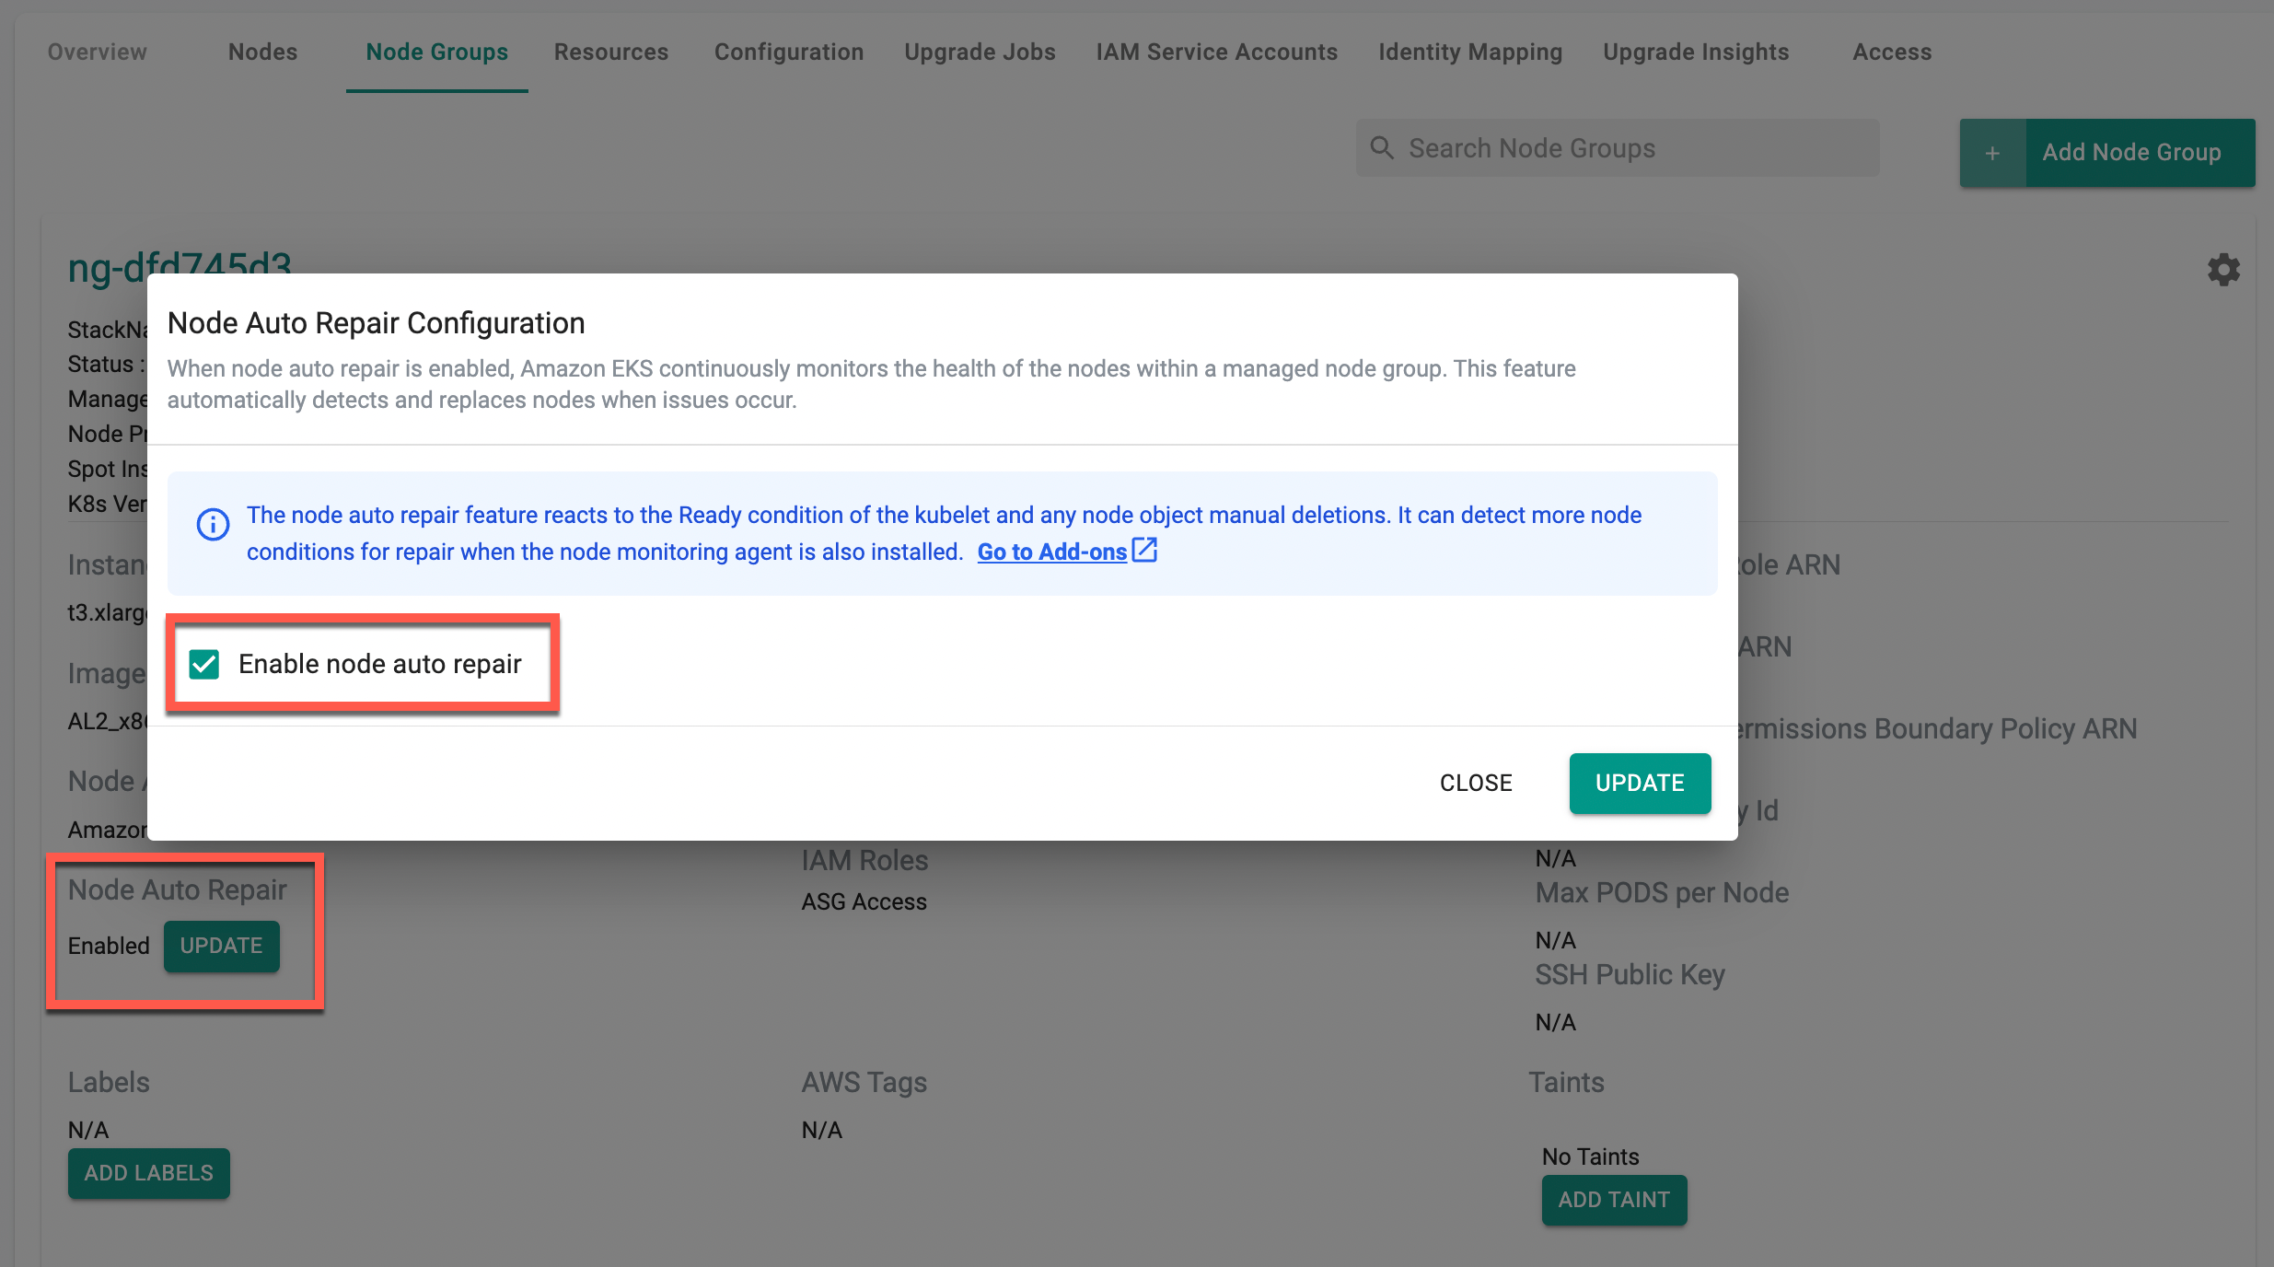Click the node group settings gear icon
2274x1267 pixels.
coord(2223,270)
